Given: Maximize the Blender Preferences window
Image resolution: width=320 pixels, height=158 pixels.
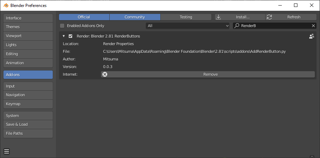Looking at the screenshot, I should pos(295,5).
